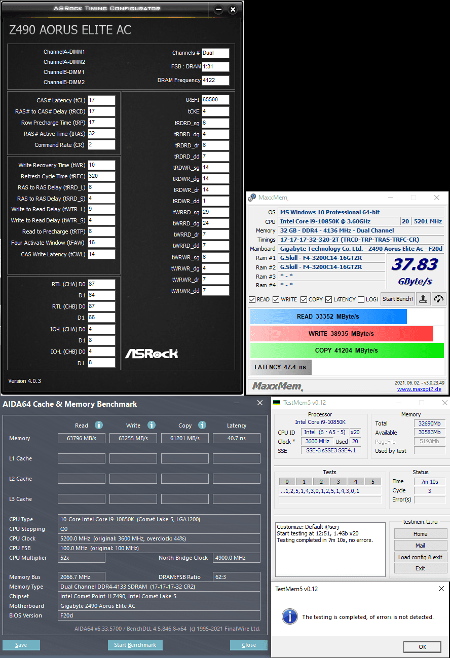
Task: Click Load config & exit in TestMem5
Action: click(421, 557)
